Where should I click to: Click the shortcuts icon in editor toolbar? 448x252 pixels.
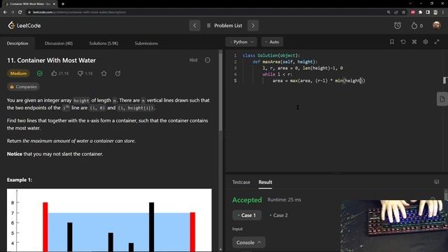pos(414,42)
